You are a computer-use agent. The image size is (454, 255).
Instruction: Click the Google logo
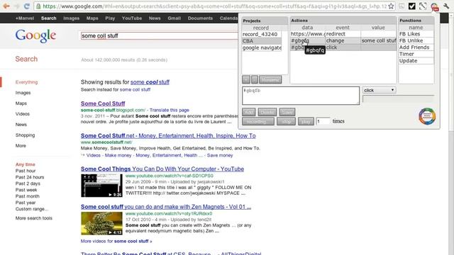tap(35, 36)
